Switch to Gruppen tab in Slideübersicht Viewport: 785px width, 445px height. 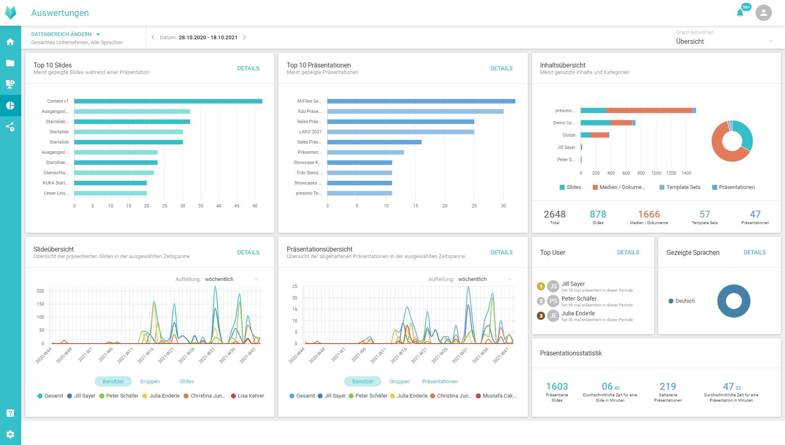(x=150, y=382)
